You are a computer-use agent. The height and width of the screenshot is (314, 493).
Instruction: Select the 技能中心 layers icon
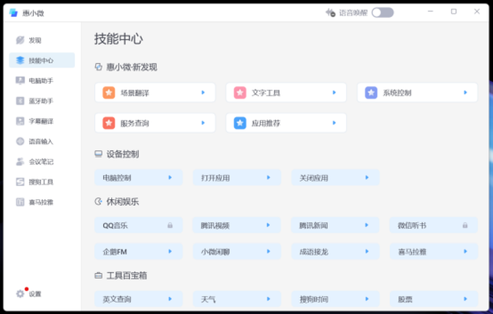tap(20, 60)
